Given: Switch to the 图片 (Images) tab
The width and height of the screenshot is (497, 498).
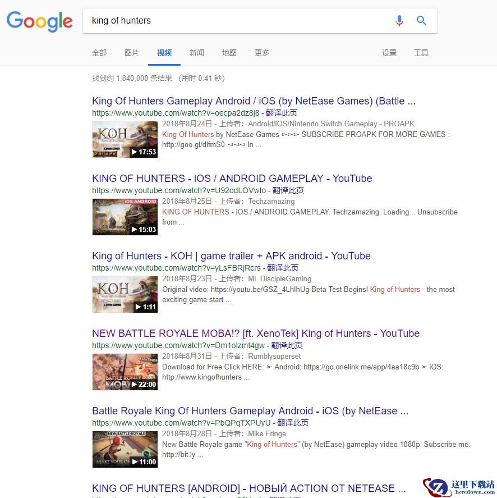Looking at the screenshot, I should pos(132,53).
